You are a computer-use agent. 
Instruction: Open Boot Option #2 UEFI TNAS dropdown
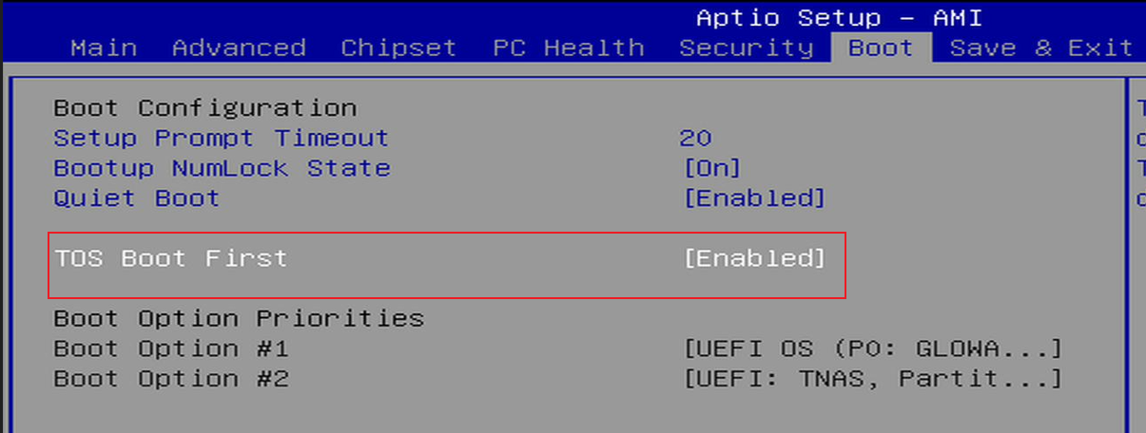point(872,379)
